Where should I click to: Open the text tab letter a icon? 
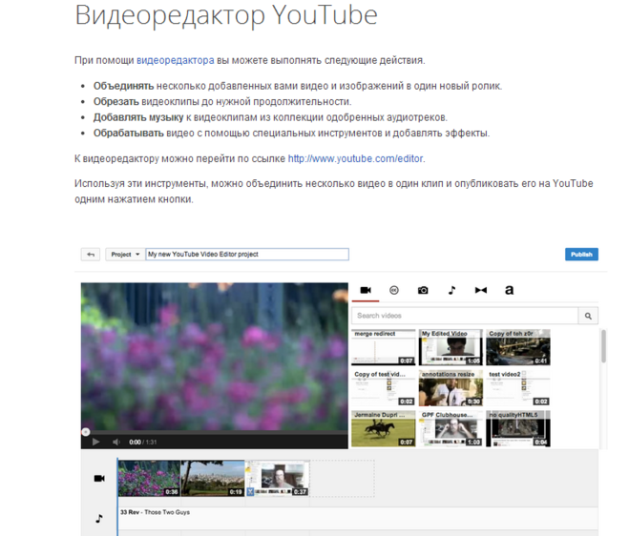[509, 290]
